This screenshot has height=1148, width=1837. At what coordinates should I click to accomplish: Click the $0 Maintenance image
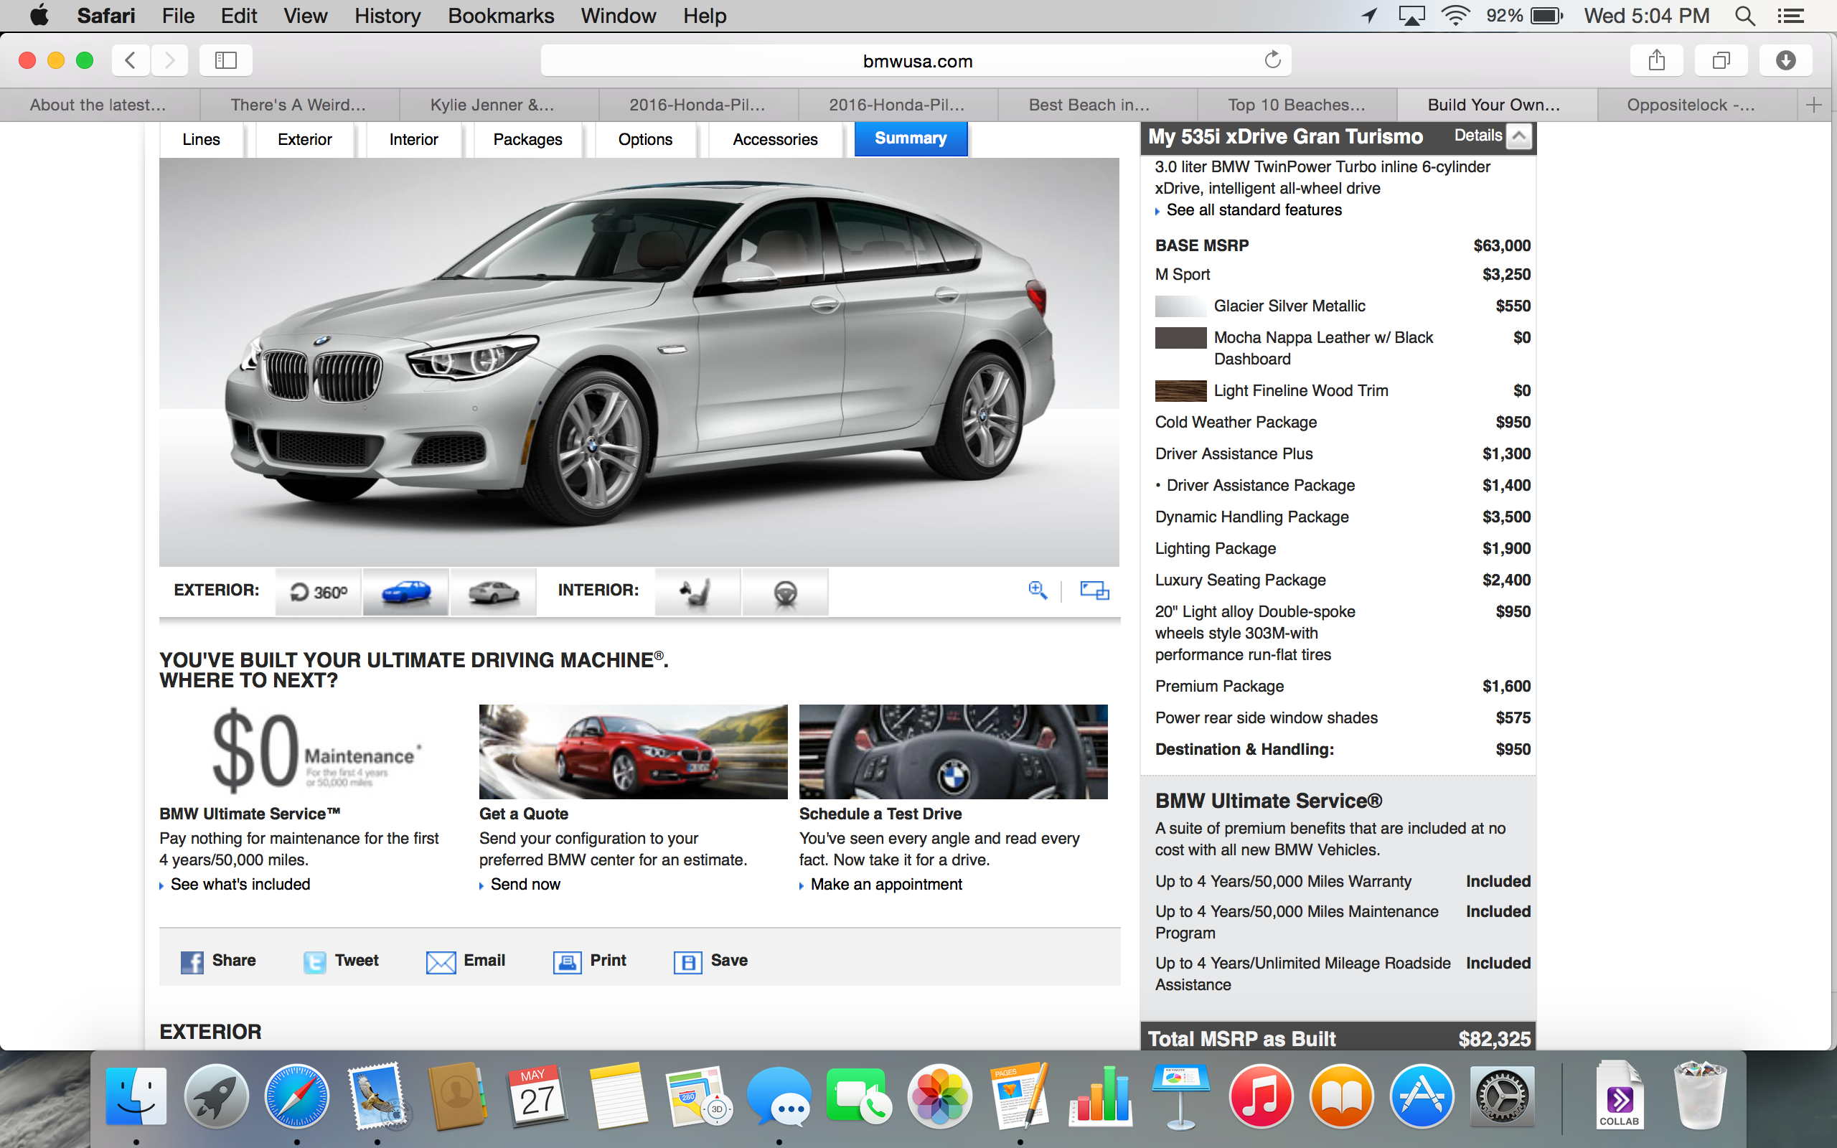315,752
